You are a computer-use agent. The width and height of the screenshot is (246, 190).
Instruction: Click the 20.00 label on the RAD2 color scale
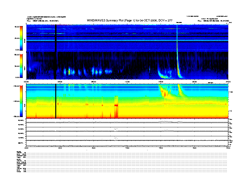pos(17,38)
